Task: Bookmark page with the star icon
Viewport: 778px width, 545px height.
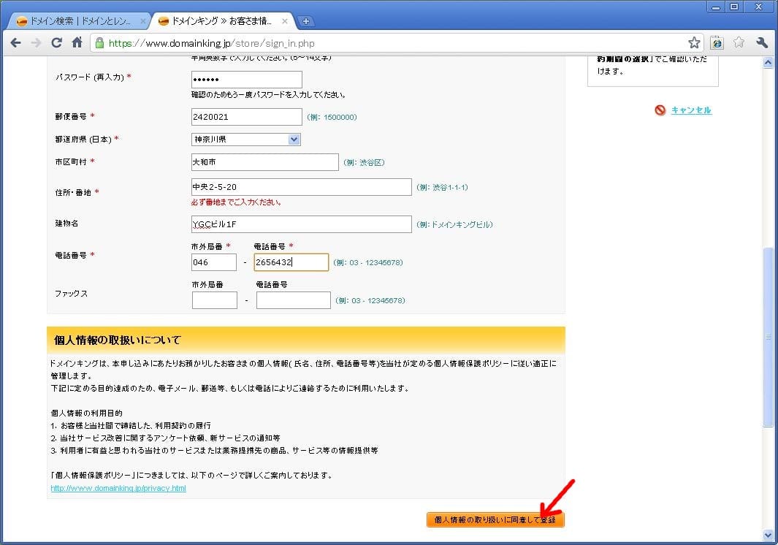Action: tap(694, 43)
